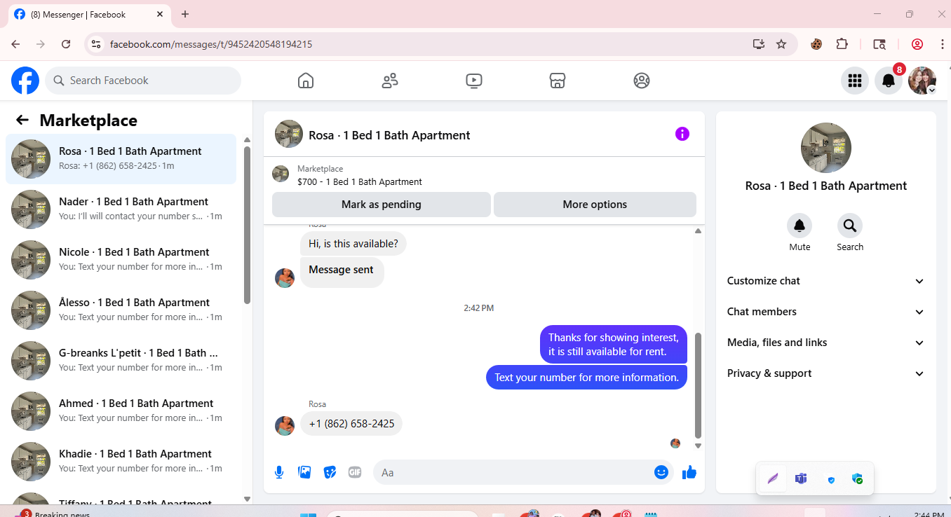The height and width of the screenshot is (517, 951).
Task: Select the Messenger | Facebook browser tab
Action: [88, 14]
